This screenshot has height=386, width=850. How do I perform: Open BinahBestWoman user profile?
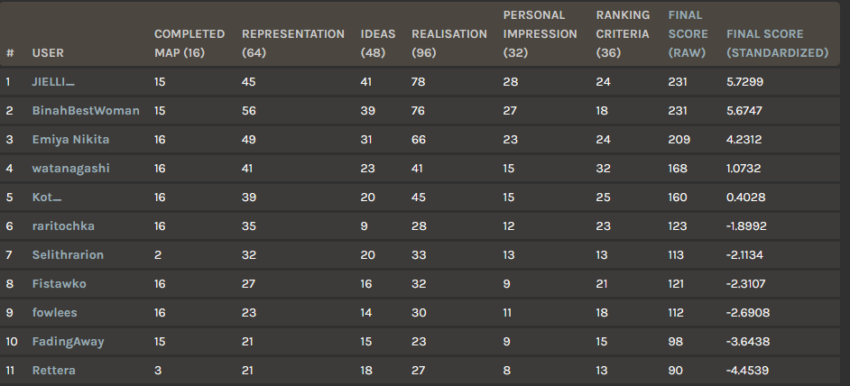(x=86, y=111)
